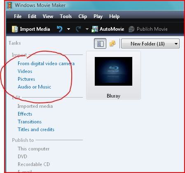Image resolution: width=185 pixels, height=173 pixels.
Task: Click the Import Media folder icon
Action: tap(15, 29)
